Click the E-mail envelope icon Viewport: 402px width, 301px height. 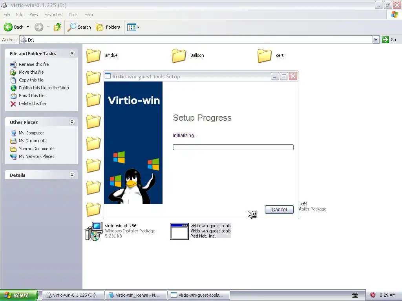13,96
